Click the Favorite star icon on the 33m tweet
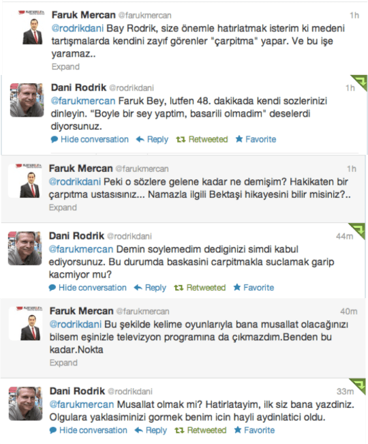Viewport: 368px width, 444px height. coord(238,430)
